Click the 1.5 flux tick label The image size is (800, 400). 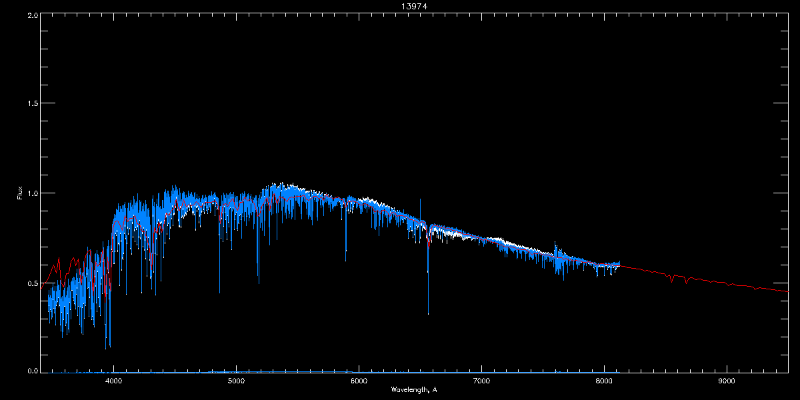click(x=33, y=104)
